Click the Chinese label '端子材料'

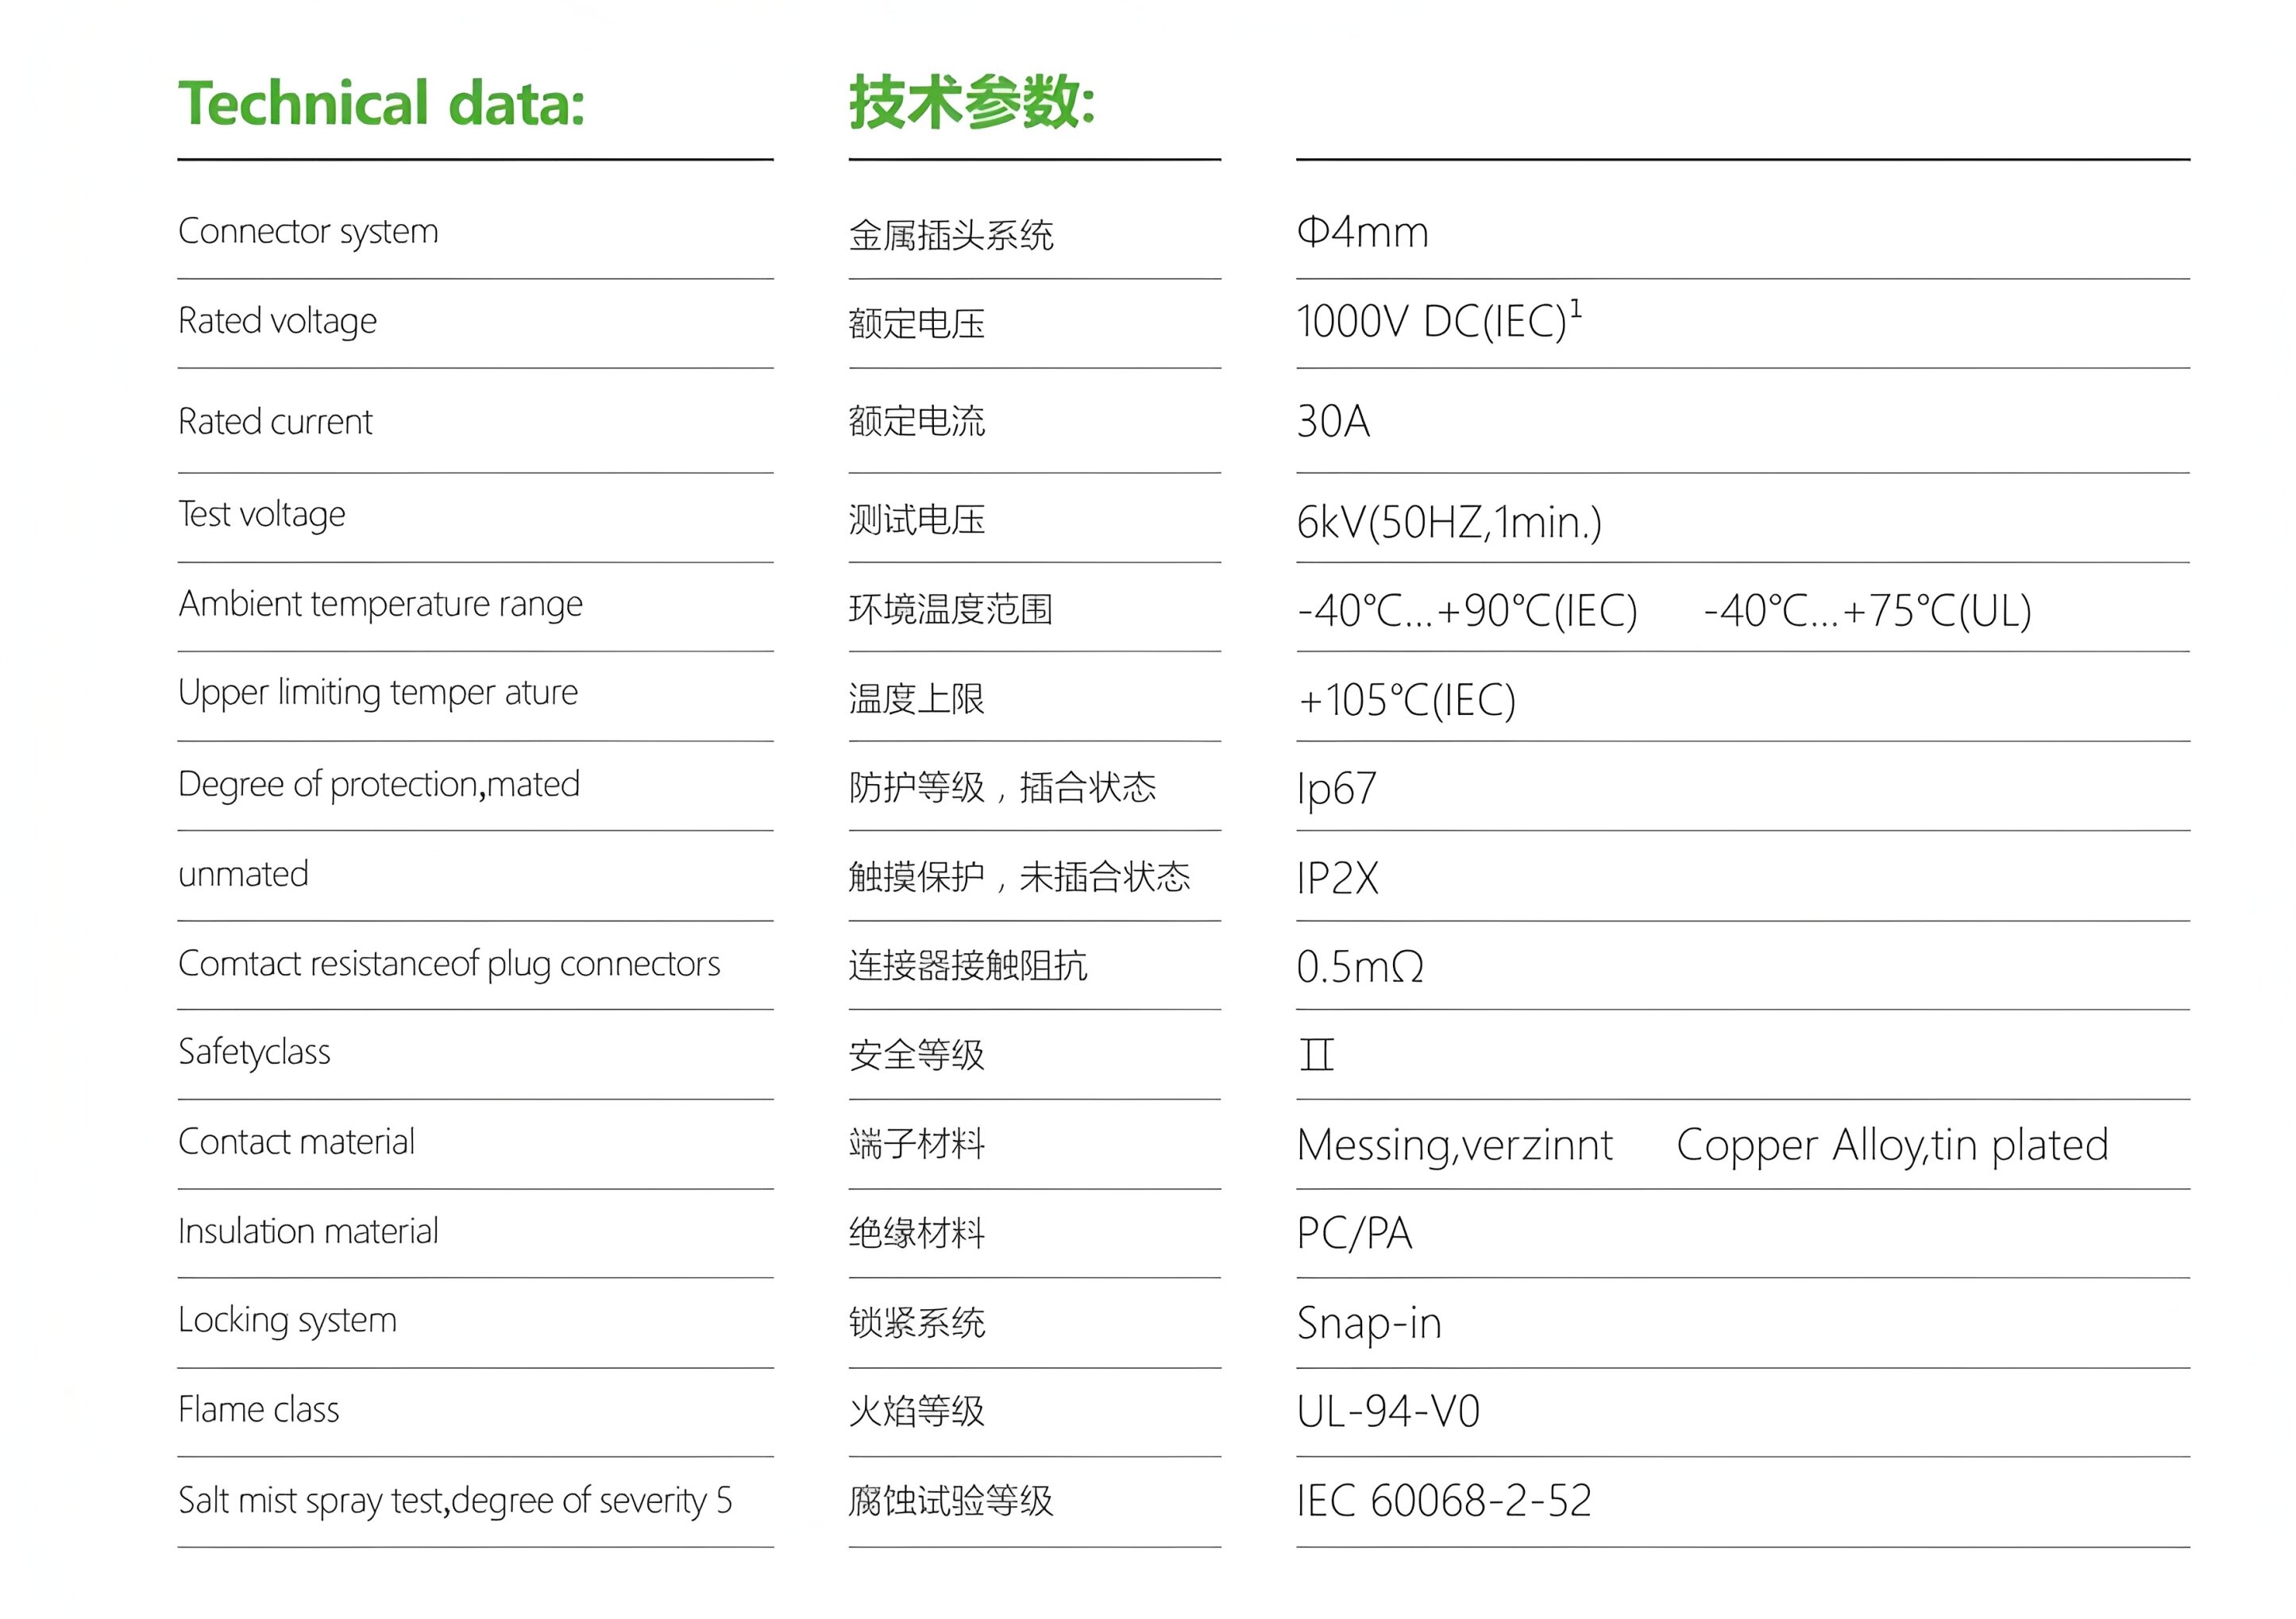(x=917, y=1144)
